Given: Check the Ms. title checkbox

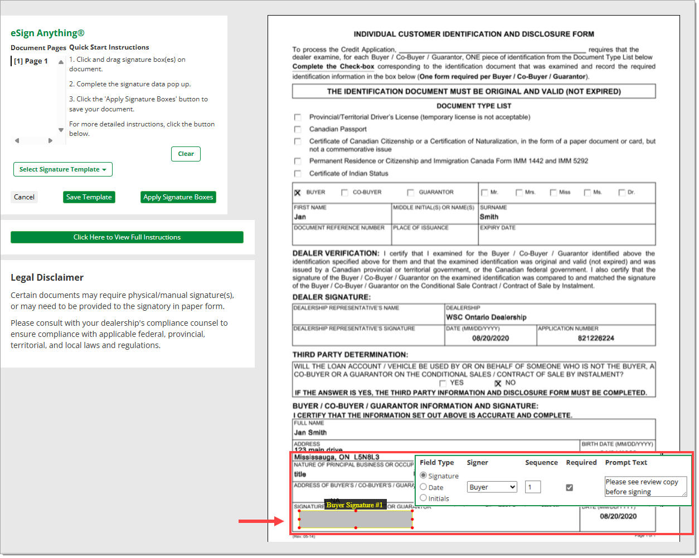Looking at the screenshot, I should click(588, 193).
